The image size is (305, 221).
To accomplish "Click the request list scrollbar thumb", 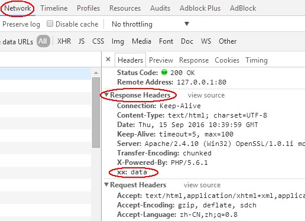I will tap(96, 112).
